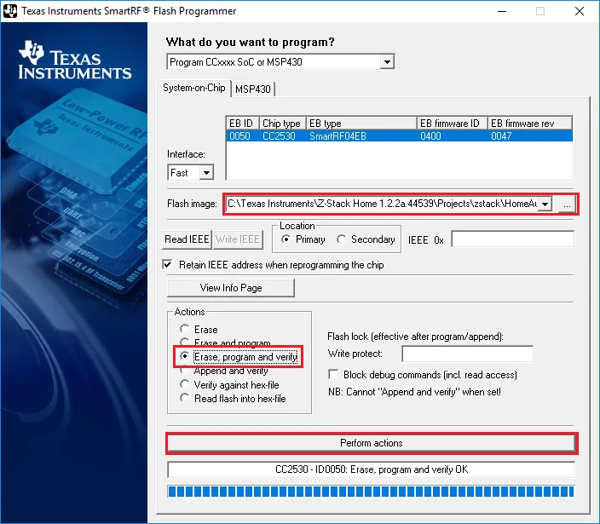Select the System-on-Chip tab
The image size is (600, 524).
coord(194,89)
